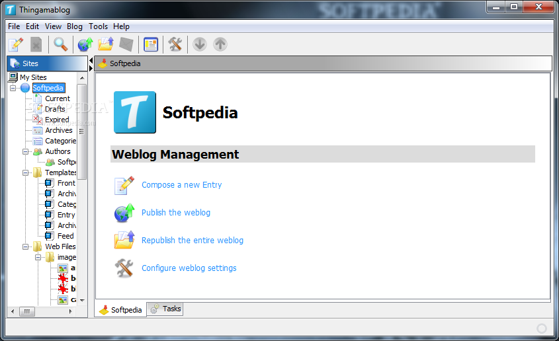This screenshot has width=559, height=341.
Task: Click the down arrow toolbar button
Action: 200,44
